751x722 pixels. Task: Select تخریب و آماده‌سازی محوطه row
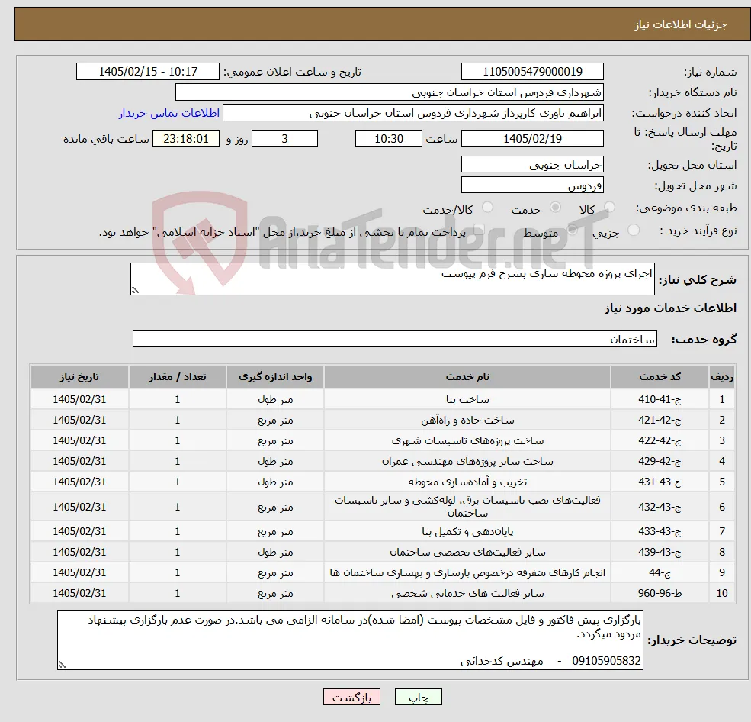coord(383,482)
